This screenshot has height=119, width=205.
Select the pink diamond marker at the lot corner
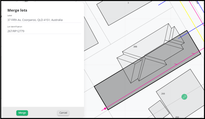tap(105, 109)
